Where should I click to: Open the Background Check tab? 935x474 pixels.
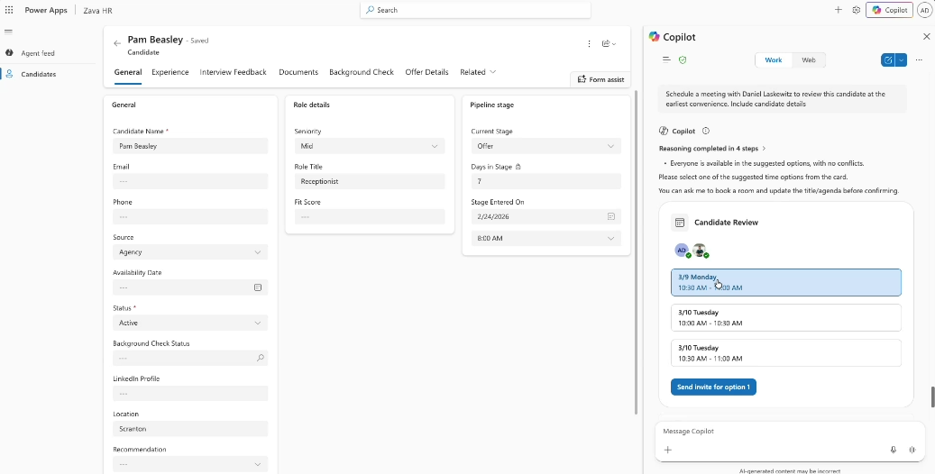[x=361, y=72]
